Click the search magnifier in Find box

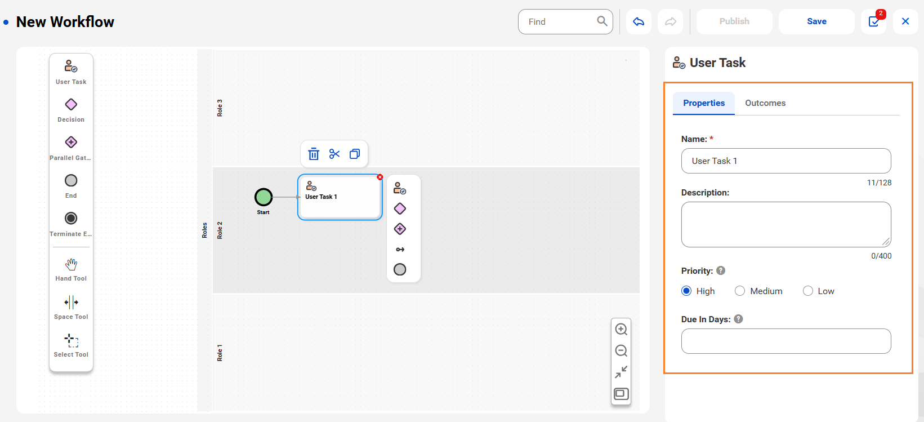pos(602,21)
